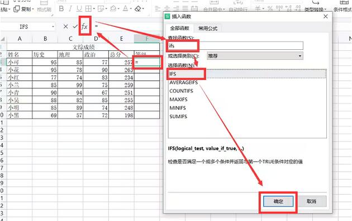This screenshot has width=352, height=221.
Task: Select column A header
Action: click(20, 39)
